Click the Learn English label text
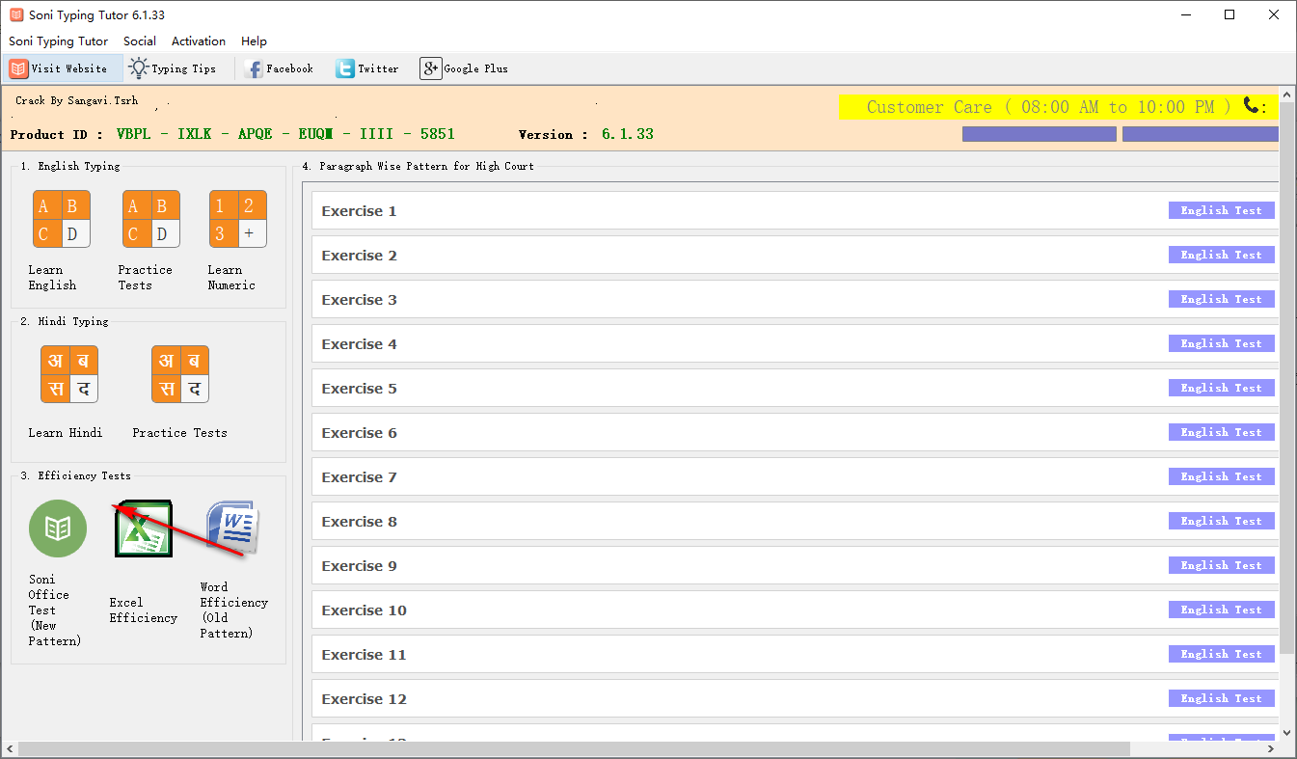 point(52,278)
